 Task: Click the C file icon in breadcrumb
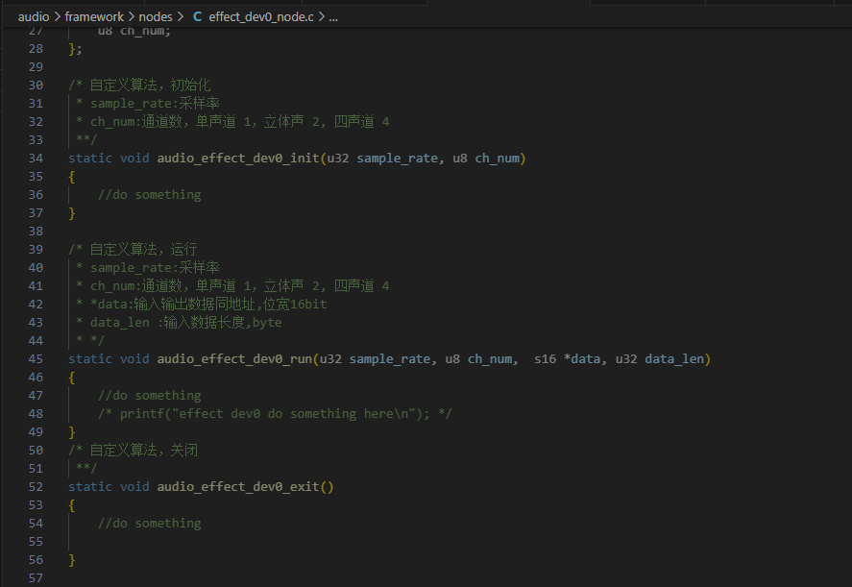(197, 17)
